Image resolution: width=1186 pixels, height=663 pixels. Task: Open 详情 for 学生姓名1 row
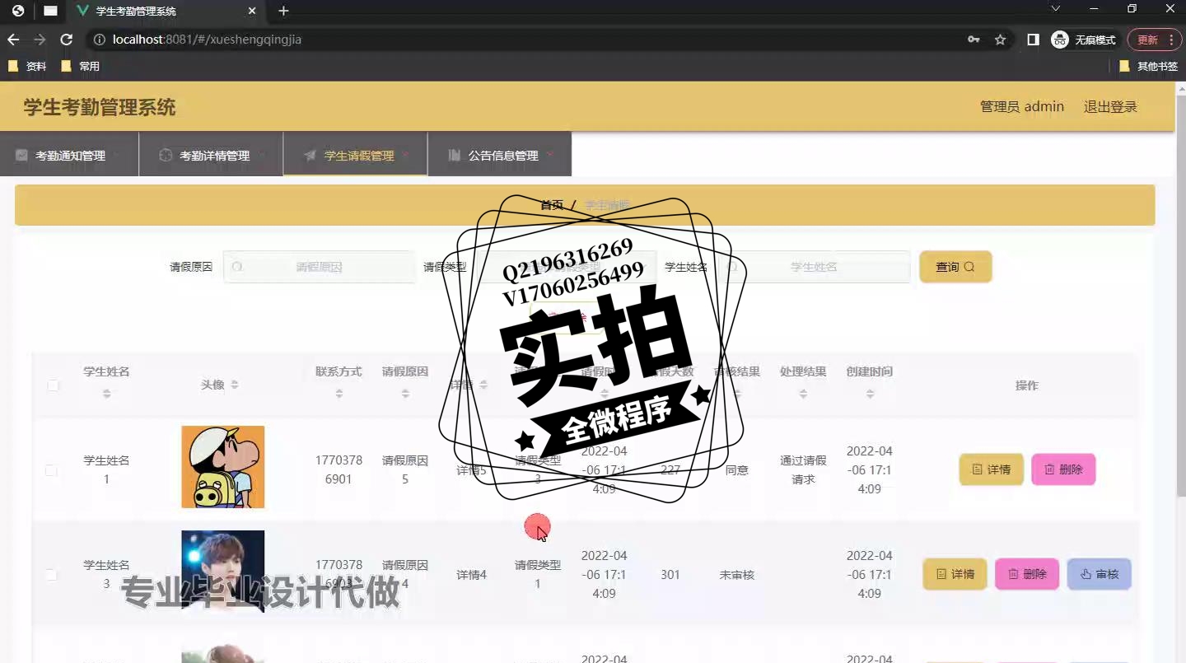[991, 469]
